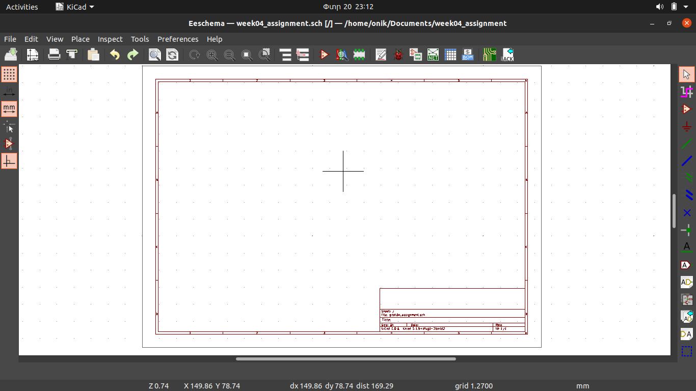Toggle horizontal and vertical wire restriction
The width and height of the screenshot is (696, 391).
tap(9, 161)
